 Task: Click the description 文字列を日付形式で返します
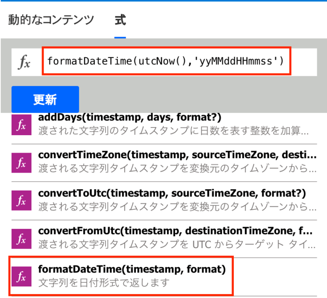tap(104, 283)
